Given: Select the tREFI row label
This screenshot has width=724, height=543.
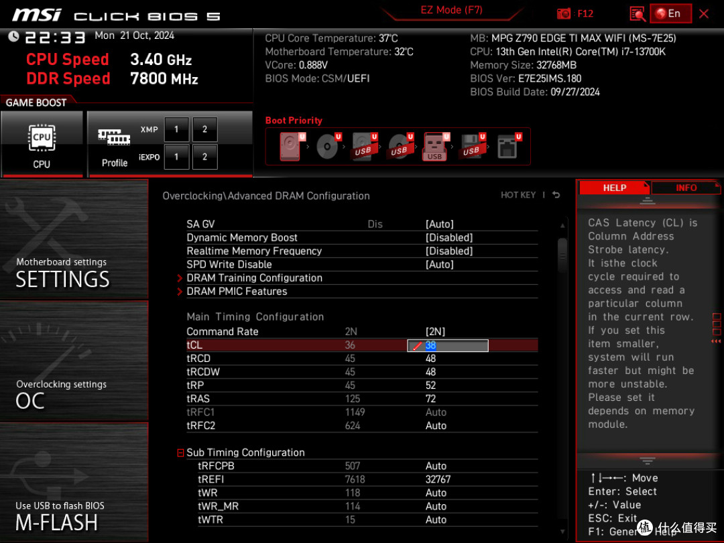Looking at the screenshot, I should (211, 479).
